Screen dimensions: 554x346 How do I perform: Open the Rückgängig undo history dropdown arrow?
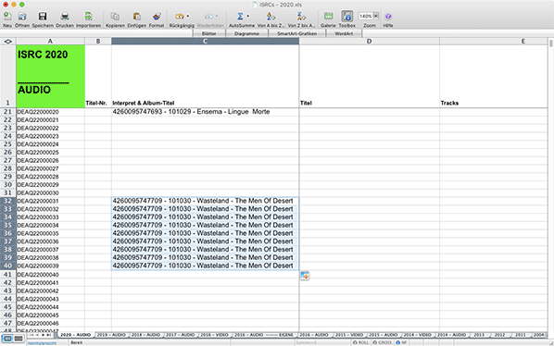pyautogui.click(x=188, y=16)
